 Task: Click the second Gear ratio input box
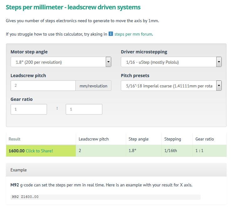tap(84, 109)
